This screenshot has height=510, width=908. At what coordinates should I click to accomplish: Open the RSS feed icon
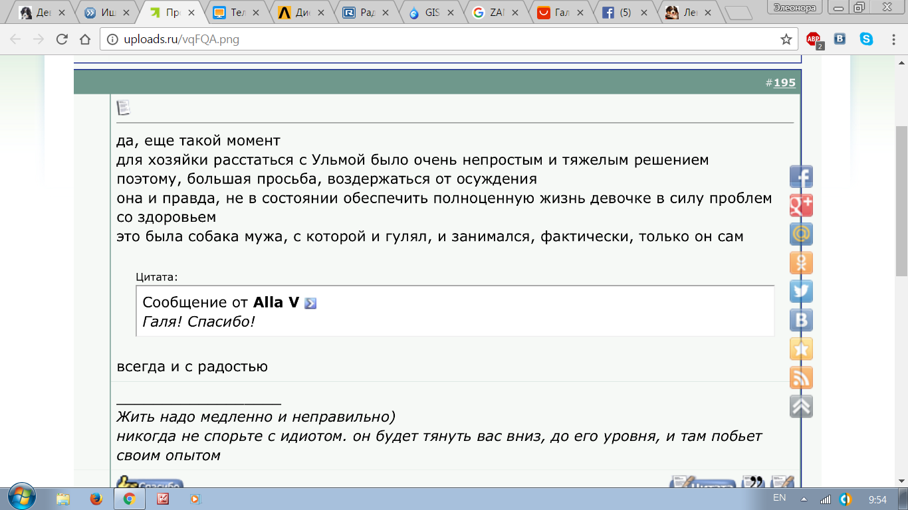(801, 377)
